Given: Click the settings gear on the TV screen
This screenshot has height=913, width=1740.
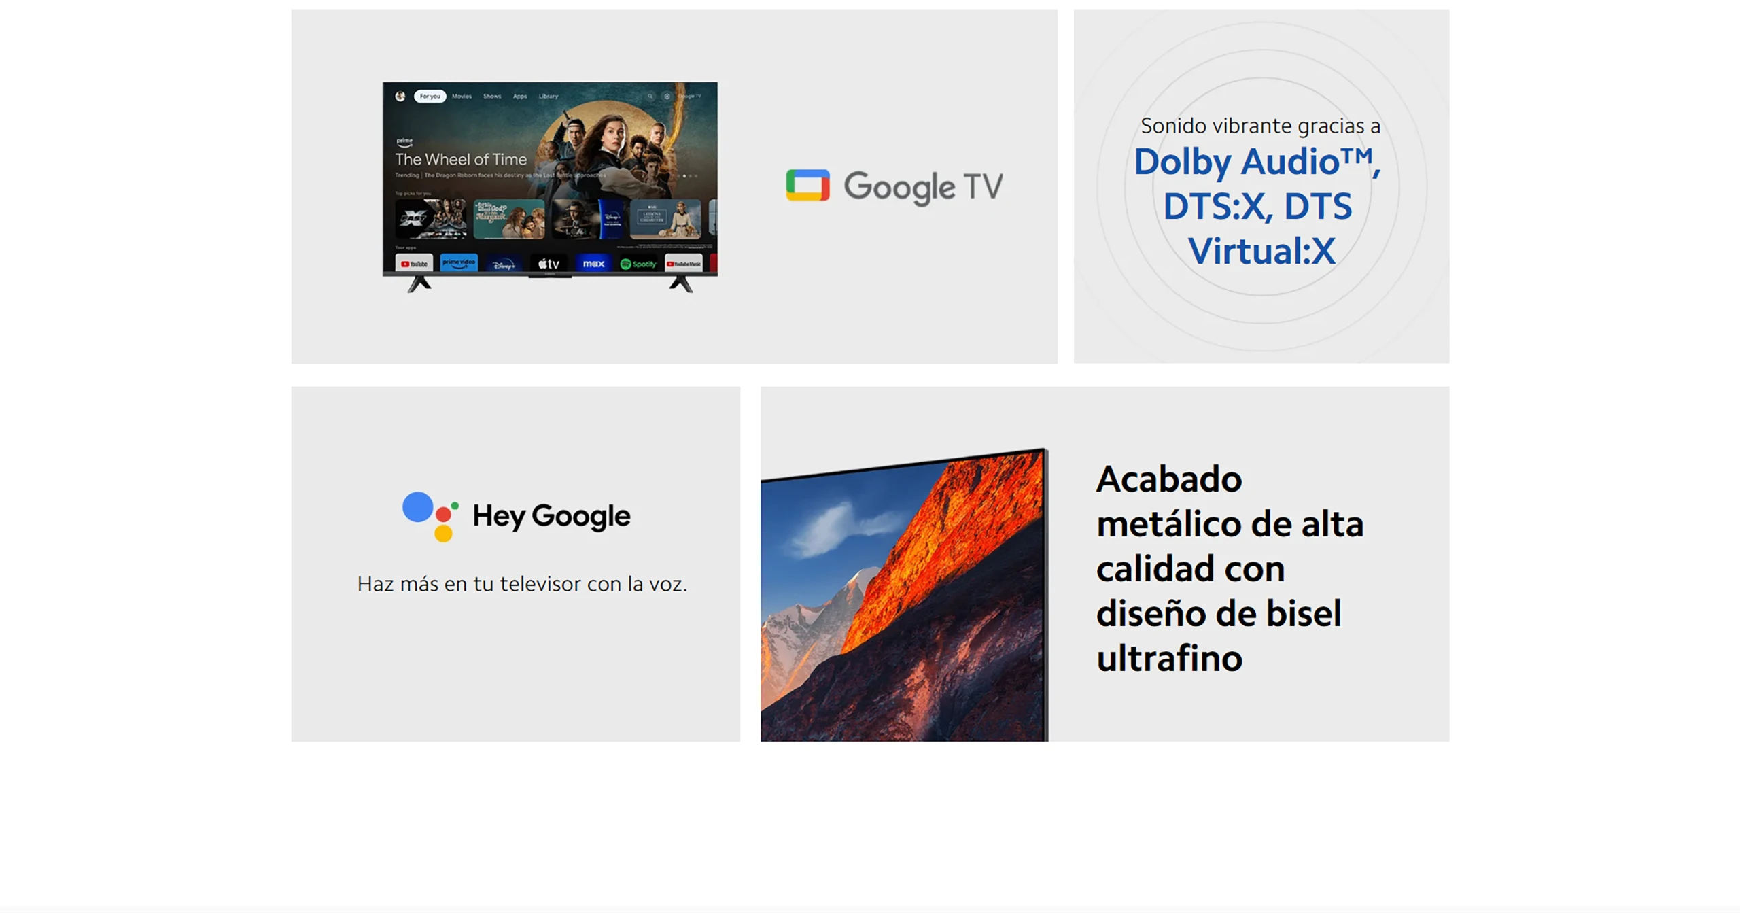Looking at the screenshot, I should [x=667, y=97].
